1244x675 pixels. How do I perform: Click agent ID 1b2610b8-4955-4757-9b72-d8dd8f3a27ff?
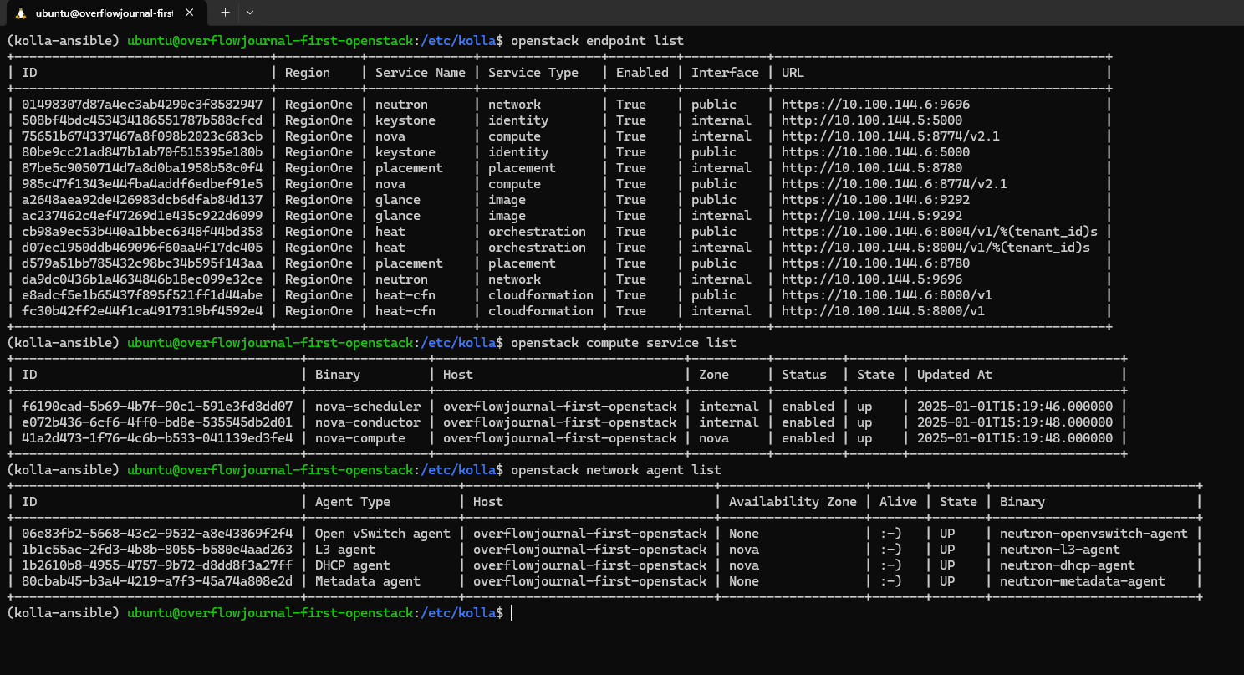click(x=157, y=565)
